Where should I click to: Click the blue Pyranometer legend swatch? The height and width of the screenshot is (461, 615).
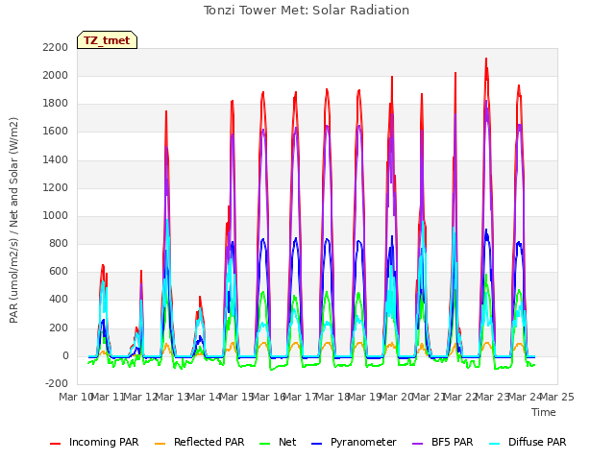[316, 444]
